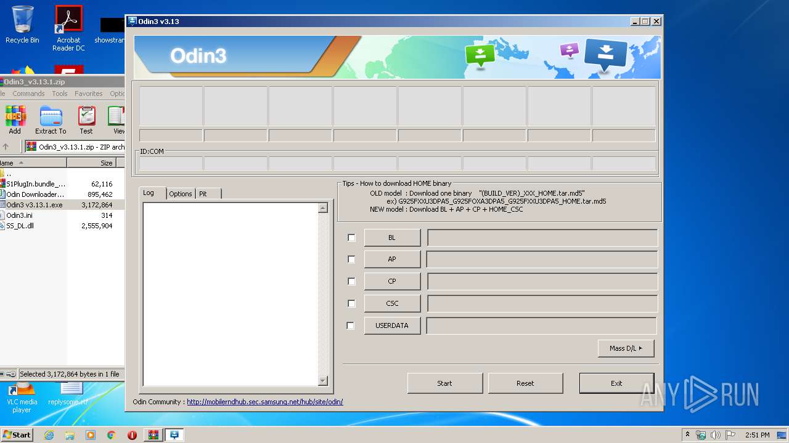Click the Test icon in the WinRAR toolbar

(x=86, y=120)
